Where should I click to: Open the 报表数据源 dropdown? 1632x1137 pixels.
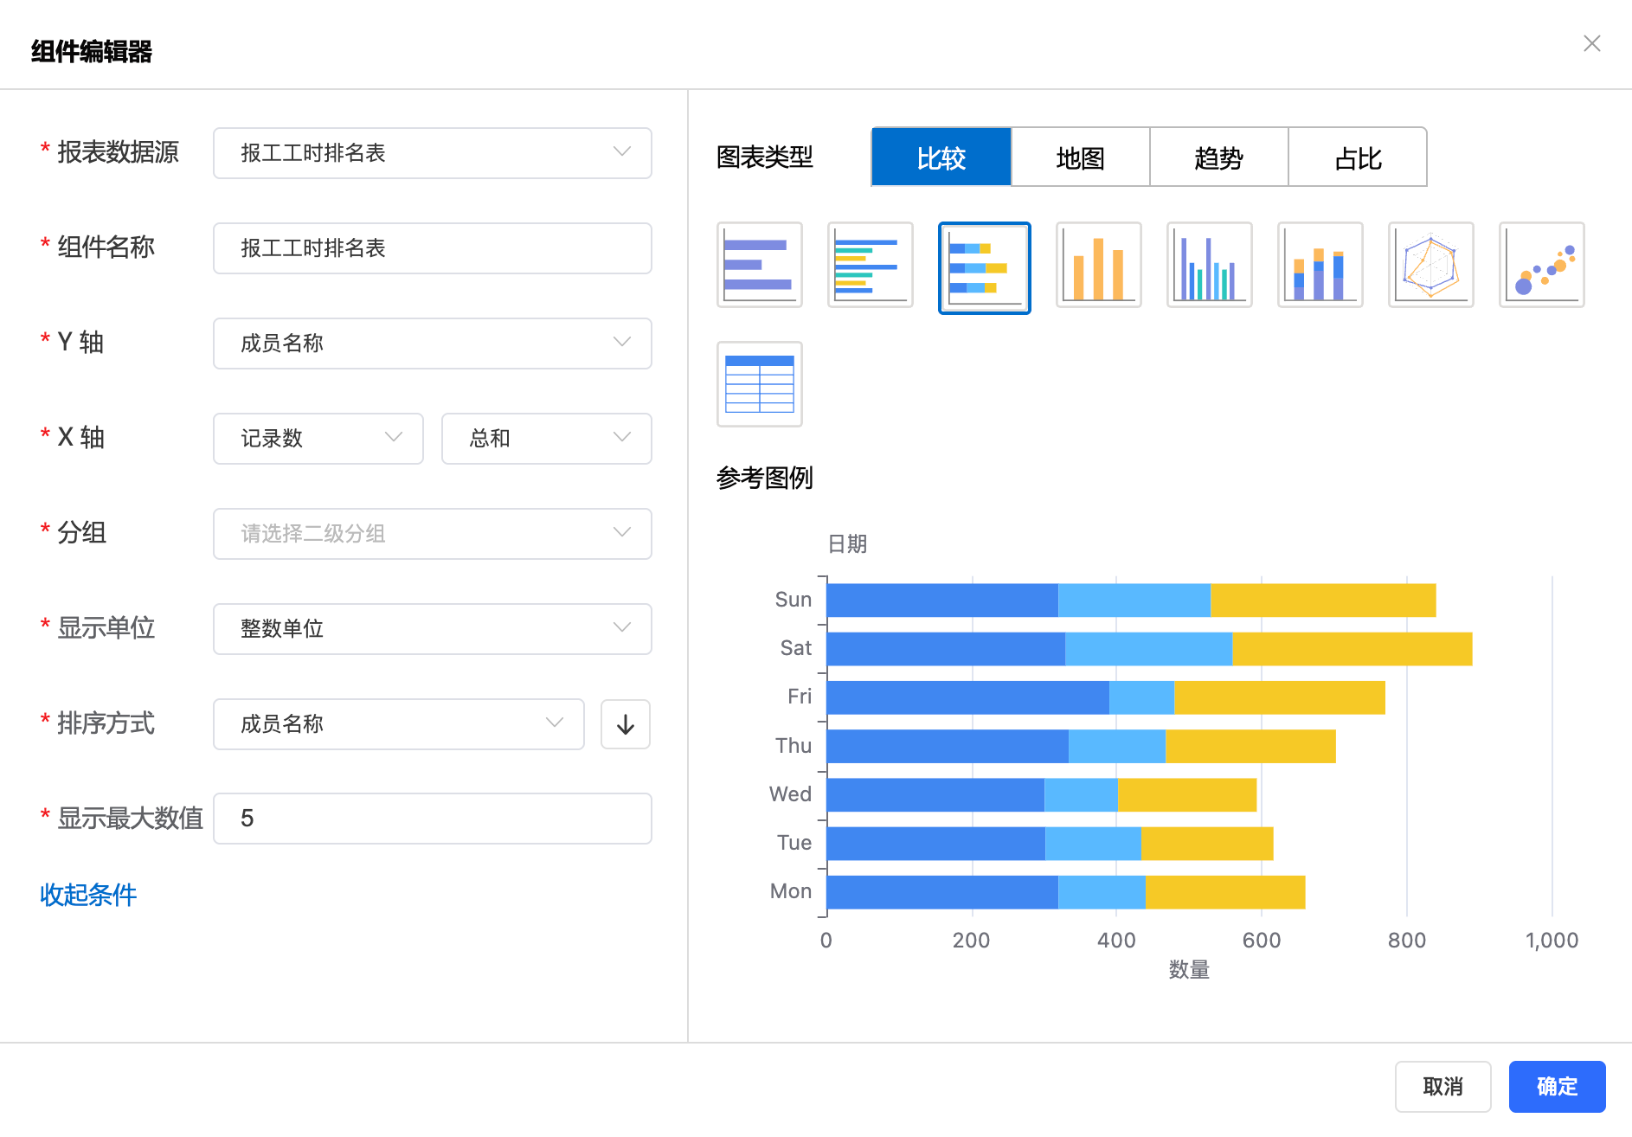tap(432, 153)
